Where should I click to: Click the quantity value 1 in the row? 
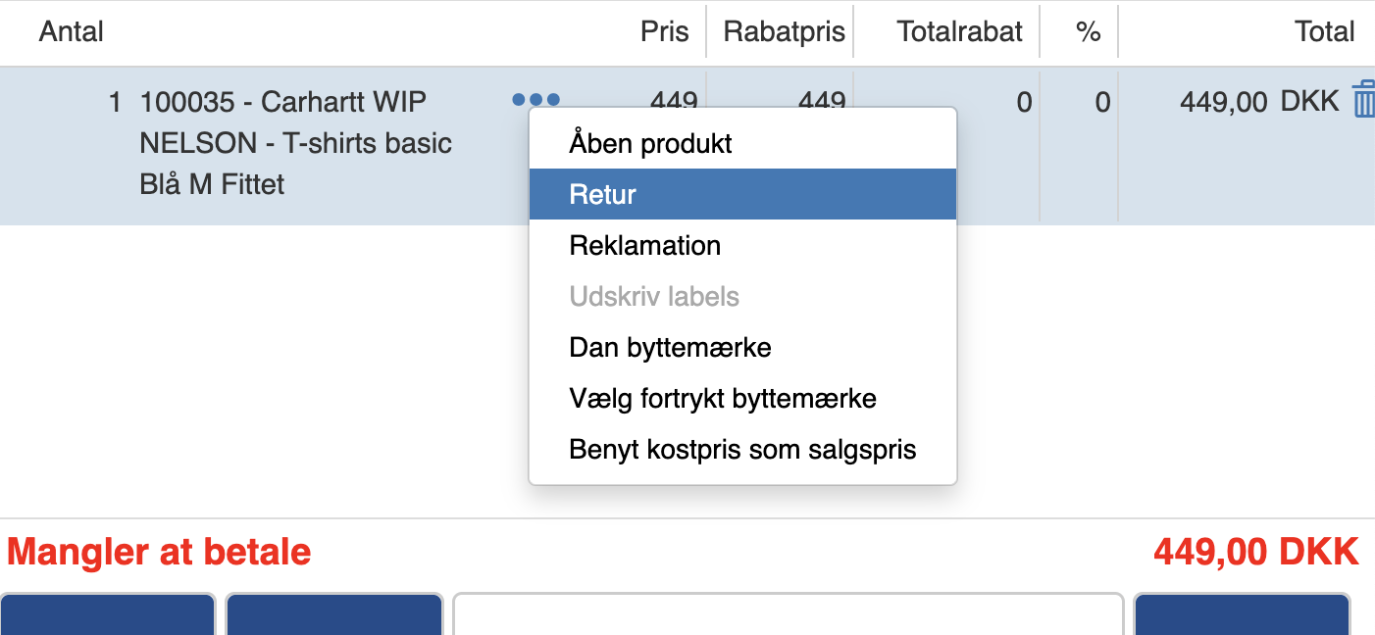[115, 102]
